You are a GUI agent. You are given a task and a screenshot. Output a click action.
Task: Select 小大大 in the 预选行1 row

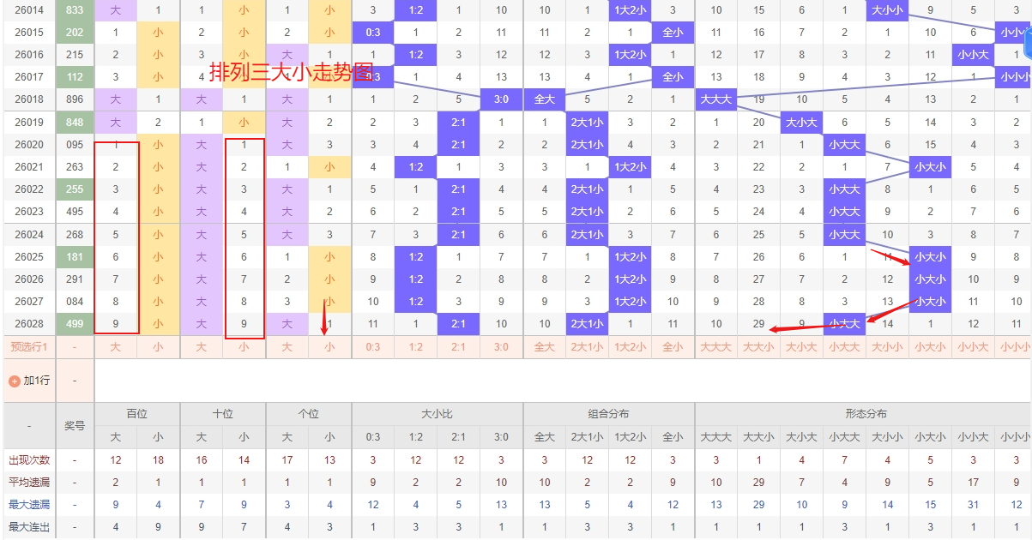(844, 347)
